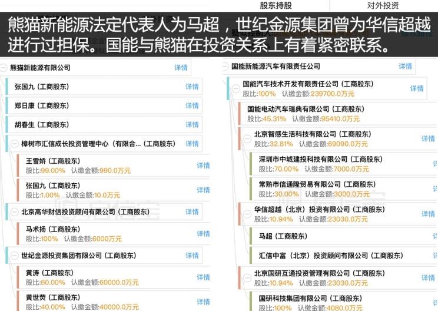Viewport: 438px width, 311px height.
Task: Collapse 樟树市汇信成长投资管理中心 node
Action: pyautogui.click(x=15, y=144)
